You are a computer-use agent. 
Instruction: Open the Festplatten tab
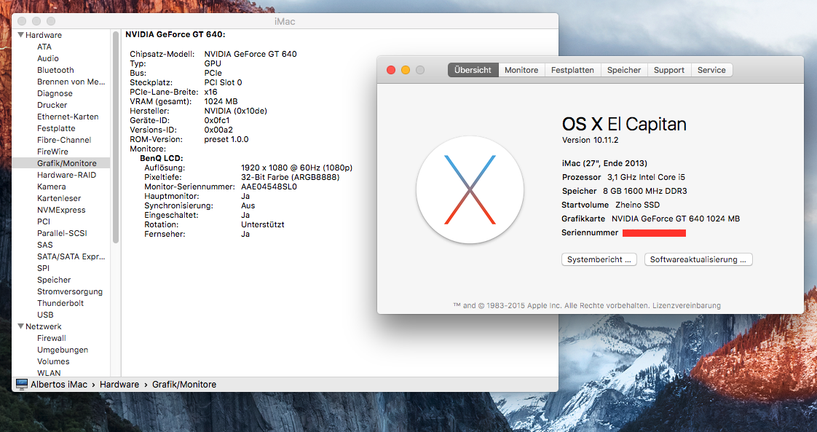[x=572, y=70]
